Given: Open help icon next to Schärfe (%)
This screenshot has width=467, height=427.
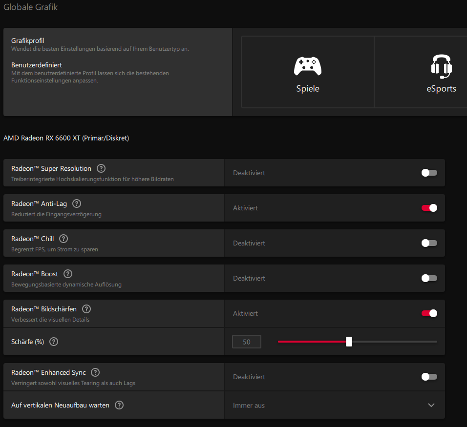Looking at the screenshot, I should tap(54, 342).
